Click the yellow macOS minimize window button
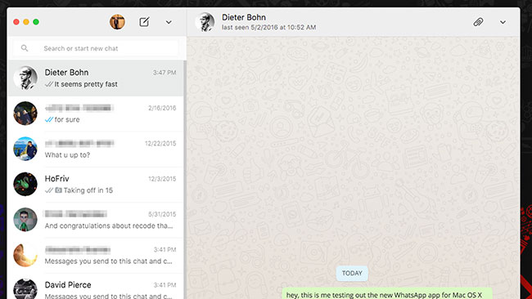Viewport: 532px width, 299px height. pyautogui.click(x=26, y=22)
